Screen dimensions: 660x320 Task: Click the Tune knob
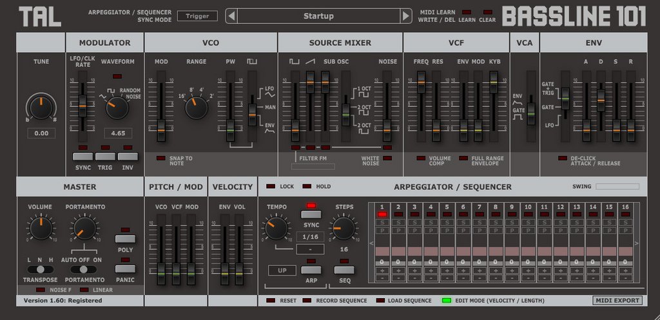tap(41, 107)
